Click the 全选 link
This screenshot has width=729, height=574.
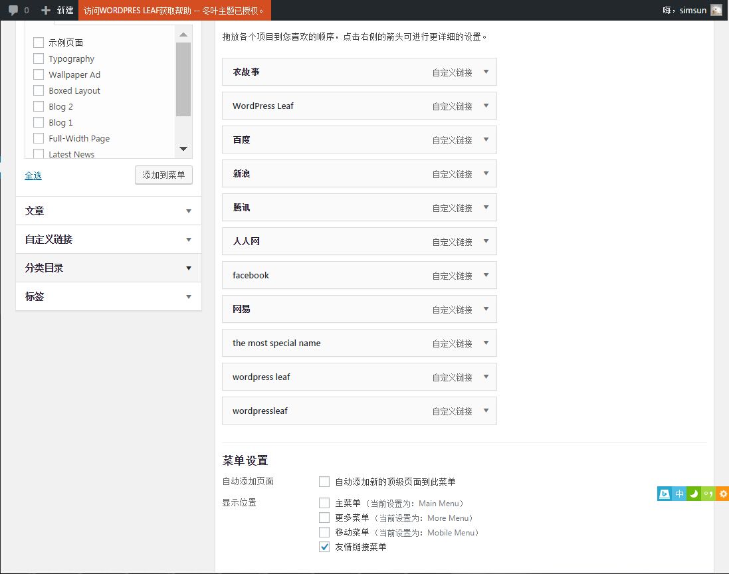pyautogui.click(x=33, y=175)
